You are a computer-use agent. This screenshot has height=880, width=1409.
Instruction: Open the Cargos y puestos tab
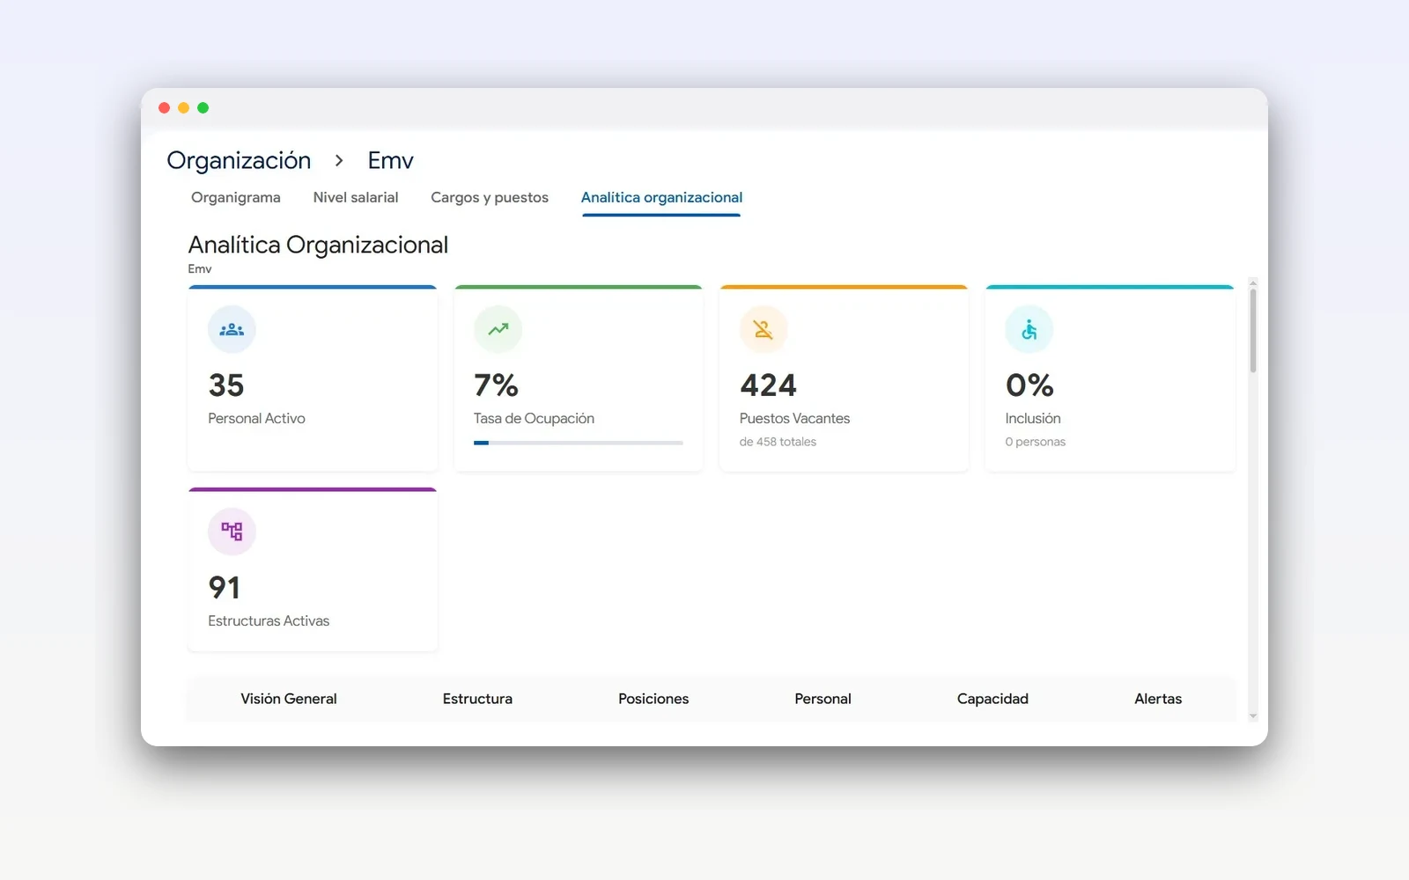(490, 197)
